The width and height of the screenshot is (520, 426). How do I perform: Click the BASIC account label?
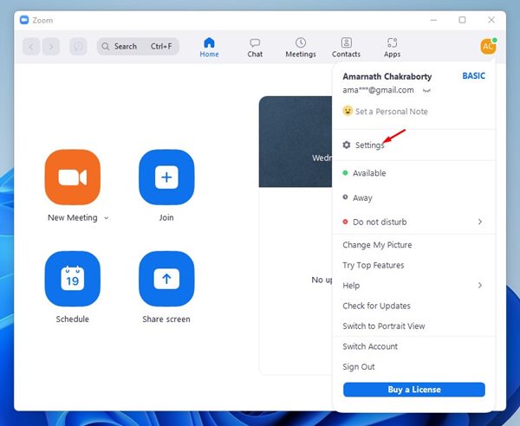click(x=473, y=76)
